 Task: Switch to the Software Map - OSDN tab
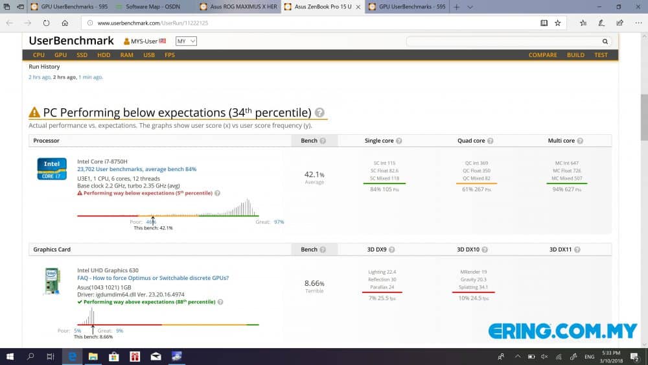(x=153, y=6)
